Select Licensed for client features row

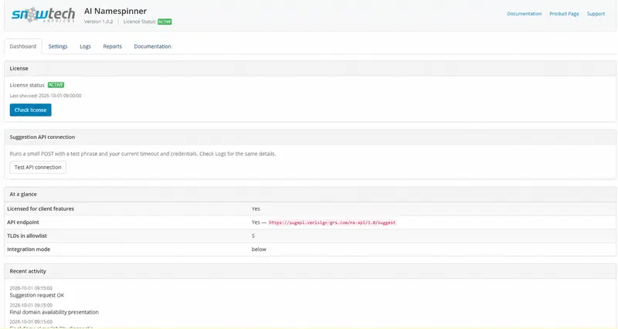pyautogui.click(x=310, y=209)
